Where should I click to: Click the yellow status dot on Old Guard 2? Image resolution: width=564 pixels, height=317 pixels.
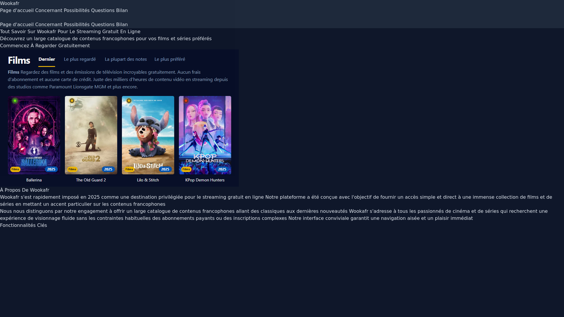72,101
